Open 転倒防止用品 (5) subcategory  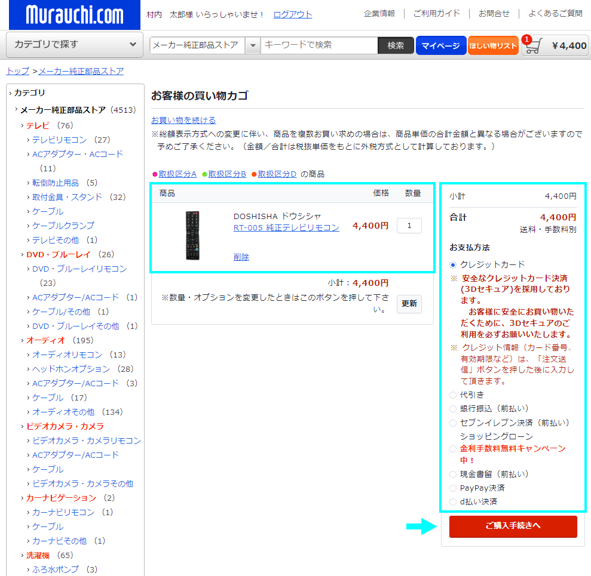click(x=56, y=183)
